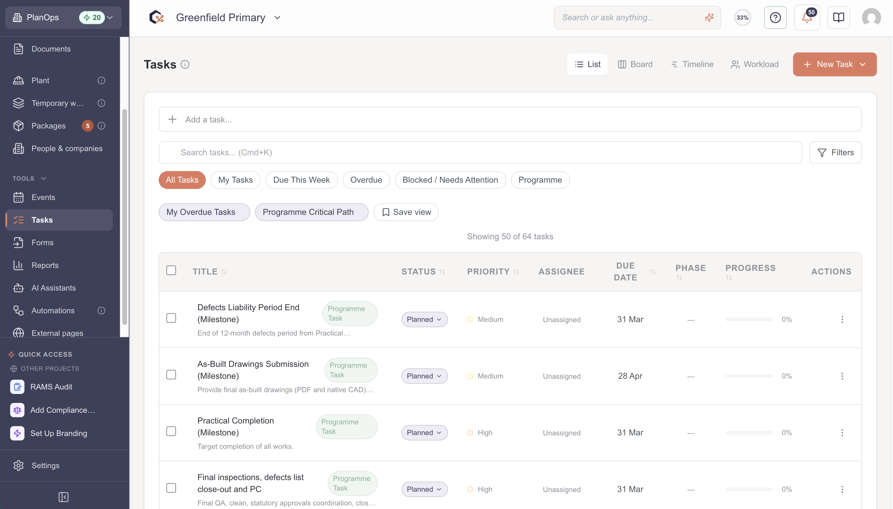
Task: Click the Add a task input
Action: pyautogui.click(x=510, y=120)
